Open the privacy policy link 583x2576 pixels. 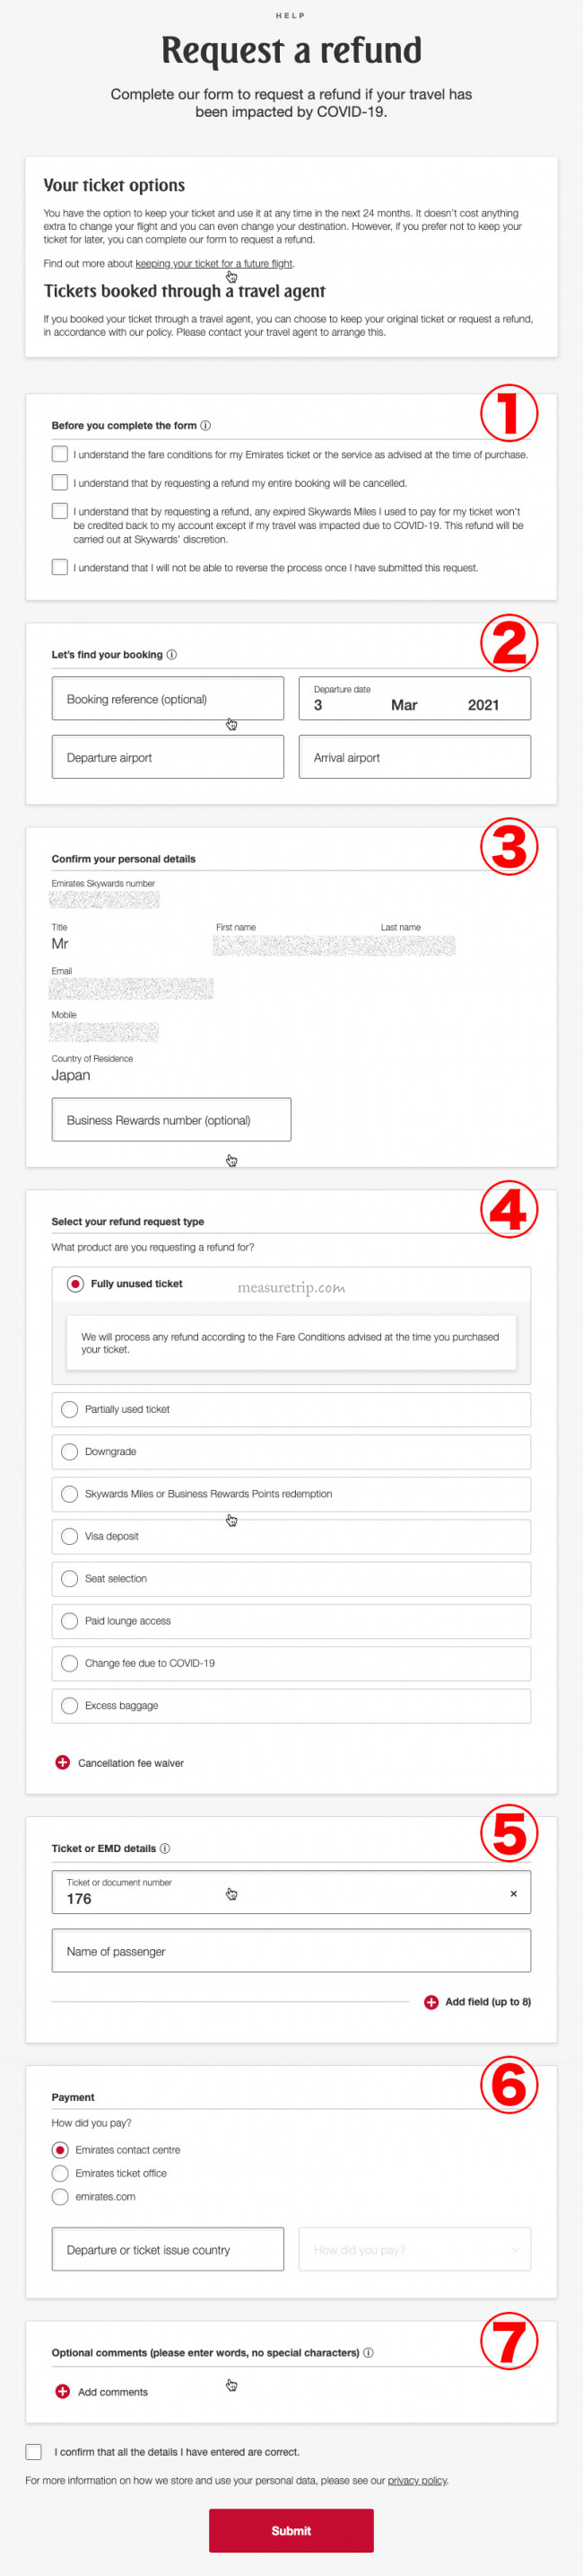(417, 2480)
